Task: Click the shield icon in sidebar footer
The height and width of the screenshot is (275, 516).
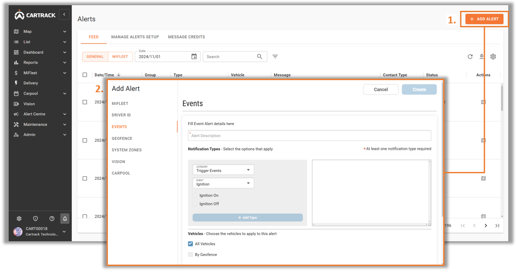Action: (x=36, y=219)
